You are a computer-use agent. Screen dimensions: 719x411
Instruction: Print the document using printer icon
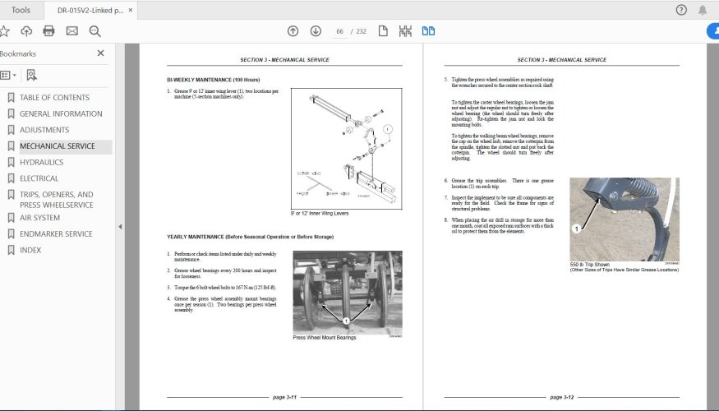[x=48, y=31]
